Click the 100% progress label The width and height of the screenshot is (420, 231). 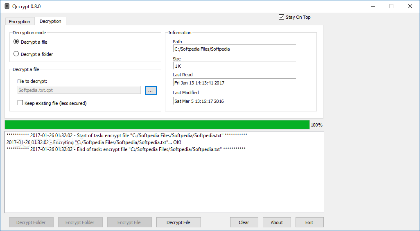coord(316,125)
